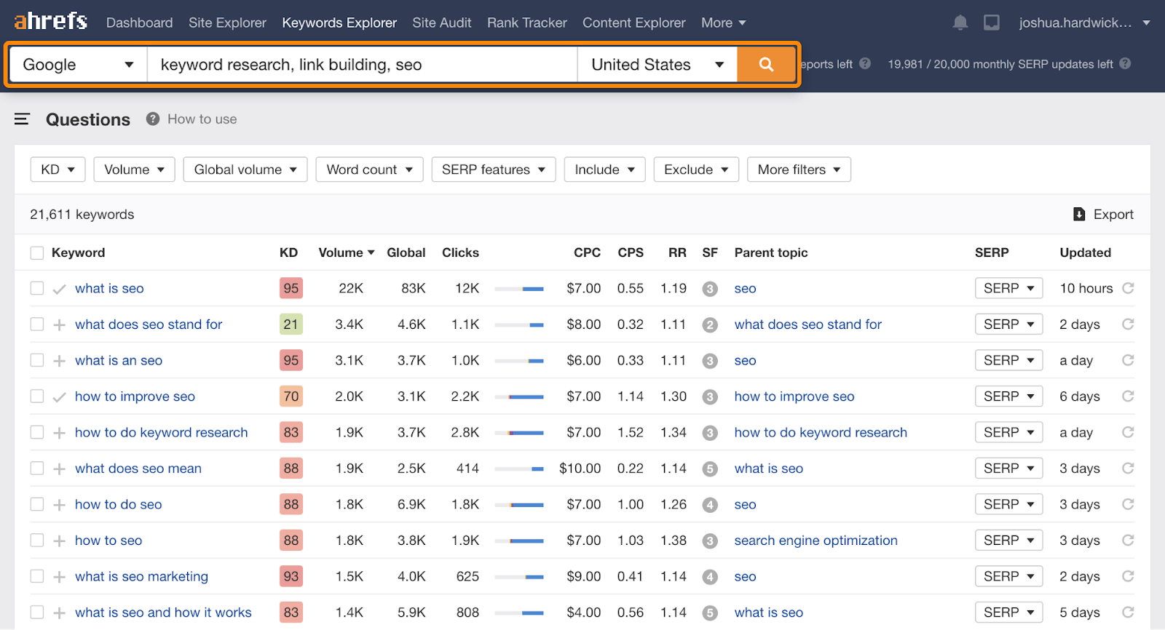
Task: Click the clicks distribution bar for 'how to seo'
Action: click(x=518, y=541)
